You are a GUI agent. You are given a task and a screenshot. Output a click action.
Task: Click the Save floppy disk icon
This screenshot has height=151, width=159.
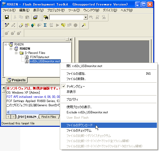7,17
